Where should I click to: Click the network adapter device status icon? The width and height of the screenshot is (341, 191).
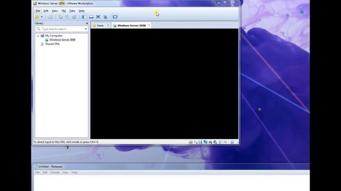(205, 142)
